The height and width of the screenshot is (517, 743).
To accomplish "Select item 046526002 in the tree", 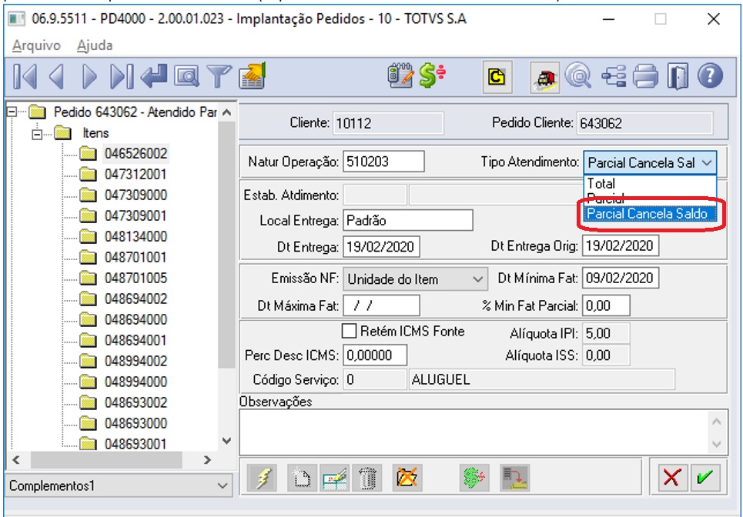I will pyautogui.click(x=136, y=153).
